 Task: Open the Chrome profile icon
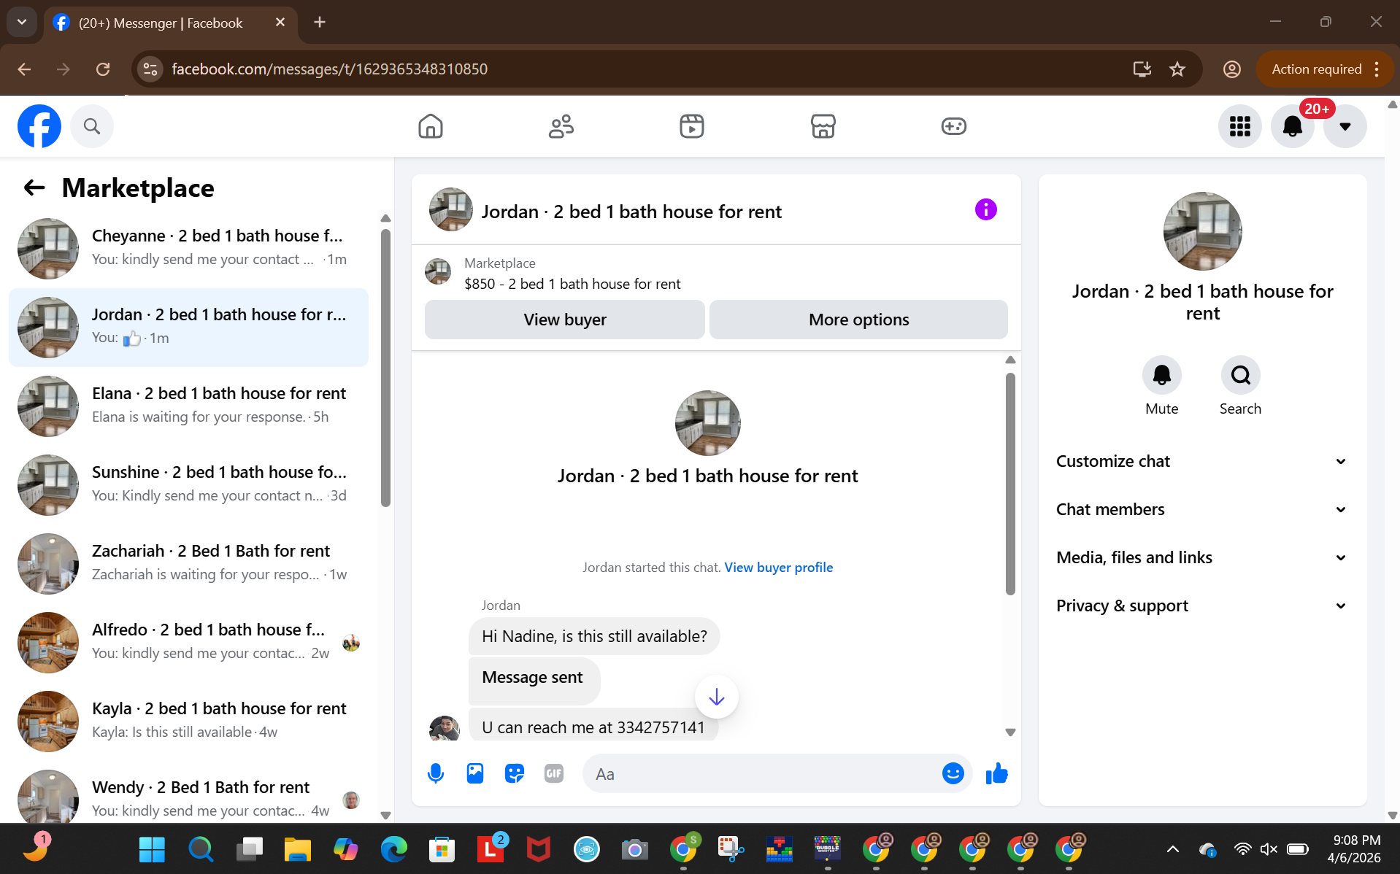click(1232, 69)
